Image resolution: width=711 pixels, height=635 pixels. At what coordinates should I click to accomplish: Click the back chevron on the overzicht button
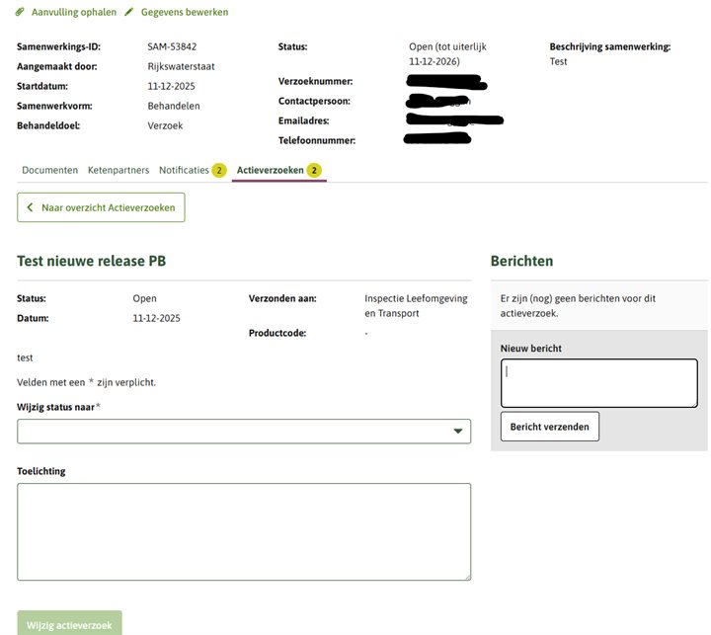tap(30, 207)
